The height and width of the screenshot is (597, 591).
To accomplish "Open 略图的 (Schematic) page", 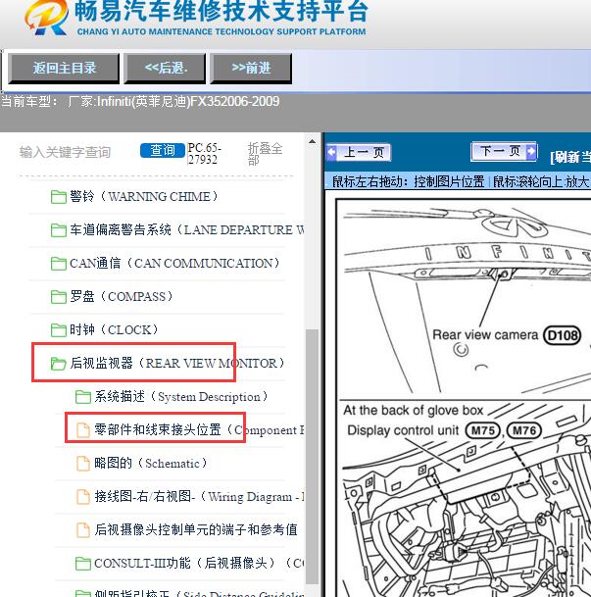I will pos(151,464).
